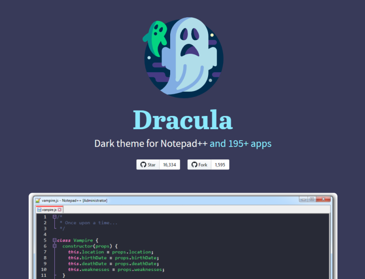
Task: Click the "this.birthDate = props.birthDate;" line
Action: (x=113, y=258)
